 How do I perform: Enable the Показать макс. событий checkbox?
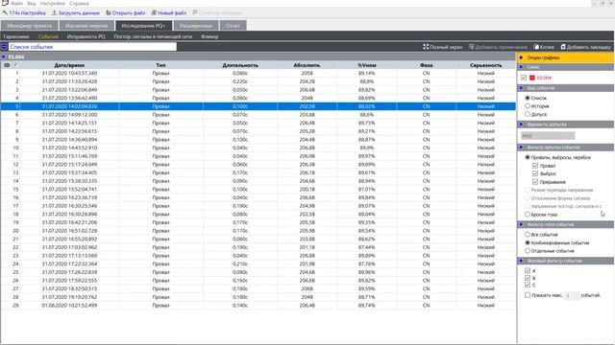coord(528,295)
